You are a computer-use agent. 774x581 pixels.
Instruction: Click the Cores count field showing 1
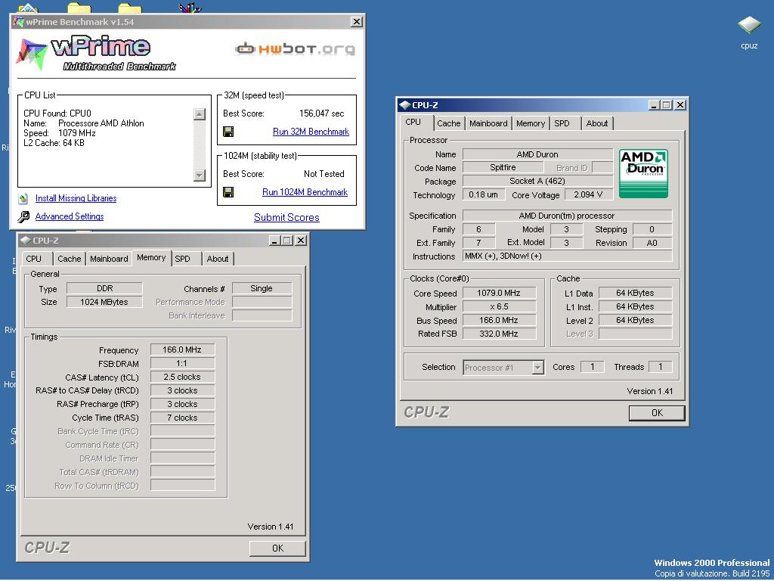coord(592,367)
